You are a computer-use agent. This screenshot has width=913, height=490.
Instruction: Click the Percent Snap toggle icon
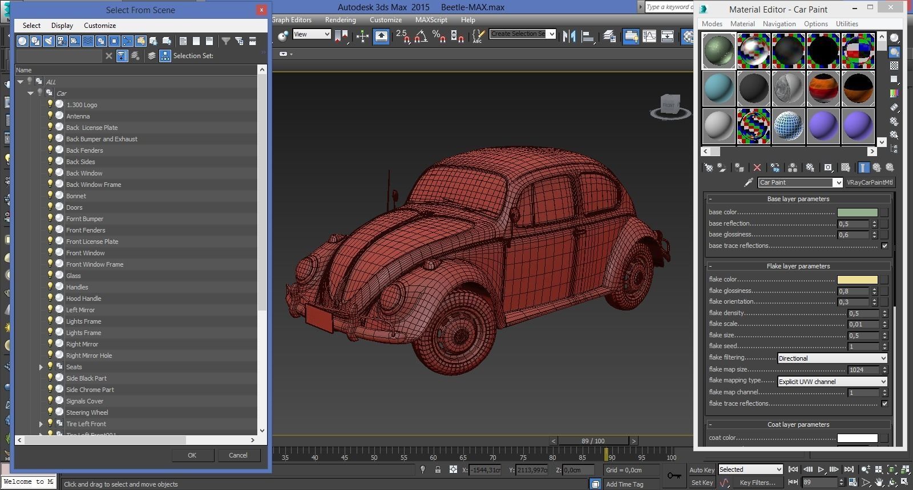pos(439,36)
